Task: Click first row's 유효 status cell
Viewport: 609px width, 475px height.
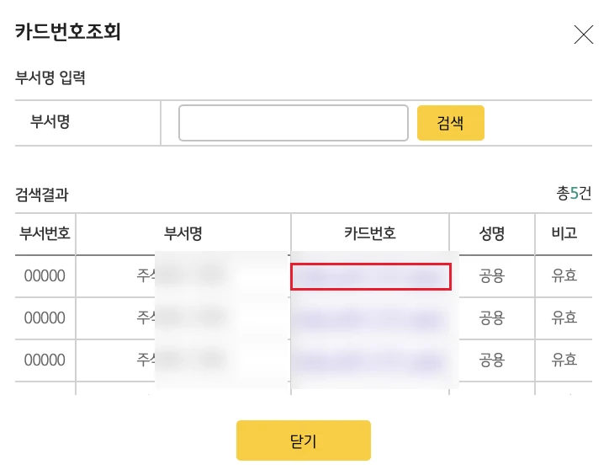Action: [564, 275]
